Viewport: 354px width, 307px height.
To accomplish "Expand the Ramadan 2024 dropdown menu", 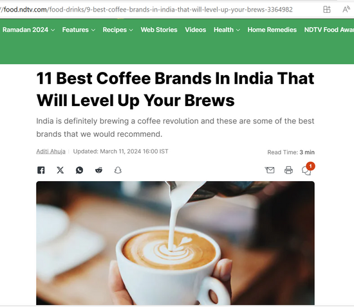I will click(x=29, y=30).
